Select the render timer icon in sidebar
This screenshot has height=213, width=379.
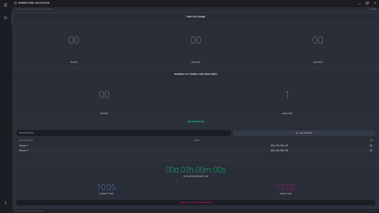[x=5, y=18]
